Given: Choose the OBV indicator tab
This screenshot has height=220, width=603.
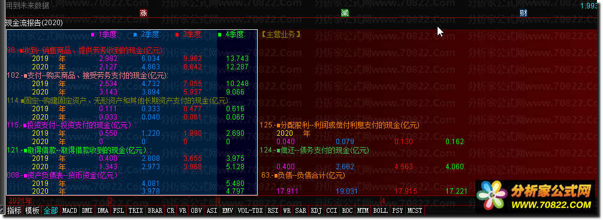Looking at the screenshot, I should click(x=197, y=210).
